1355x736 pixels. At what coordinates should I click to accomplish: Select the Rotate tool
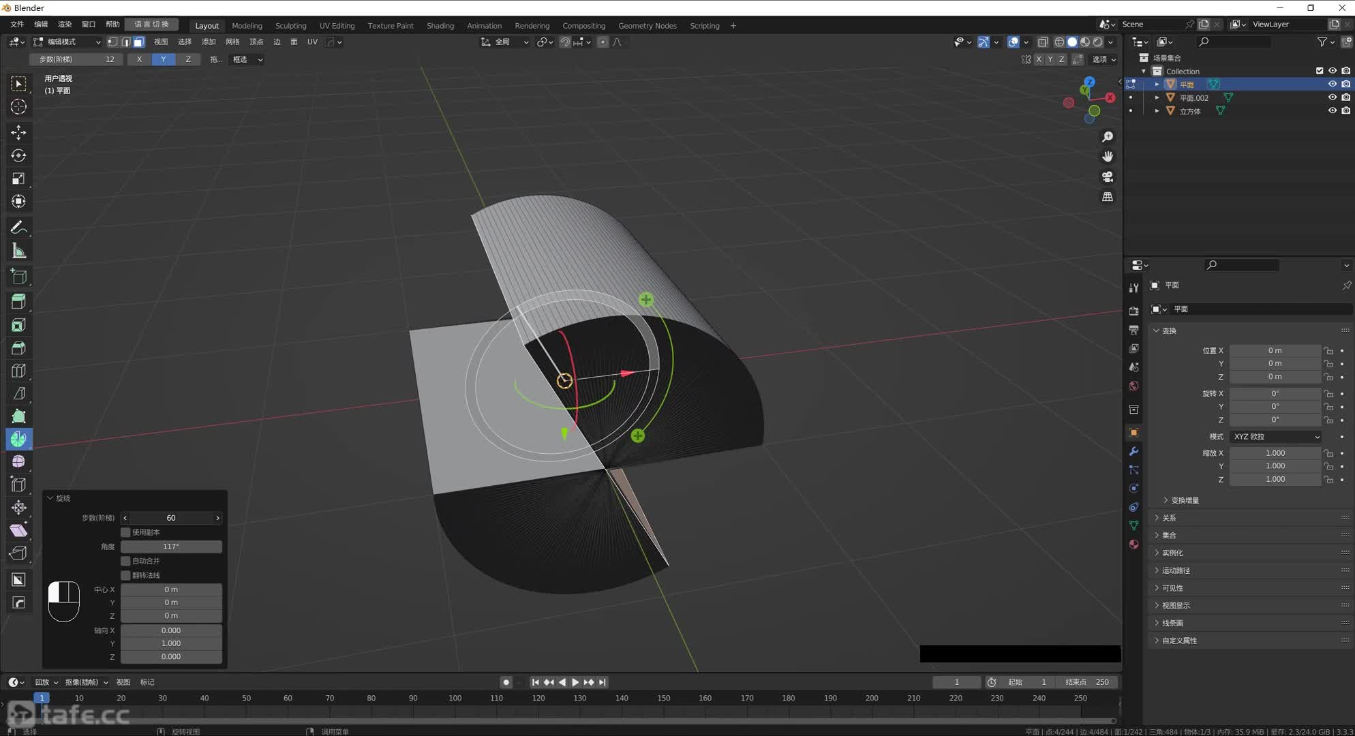[18, 155]
